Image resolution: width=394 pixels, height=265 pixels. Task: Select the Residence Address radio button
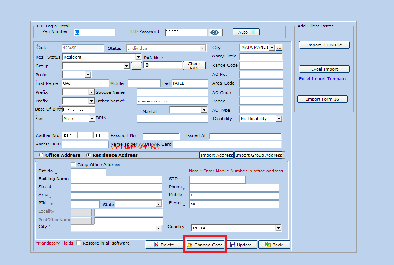coord(88,155)
